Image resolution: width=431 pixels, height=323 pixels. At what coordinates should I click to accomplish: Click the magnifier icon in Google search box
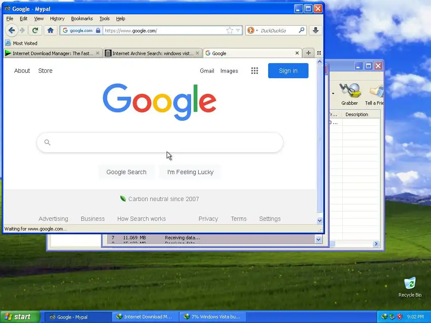pos(47,142)
